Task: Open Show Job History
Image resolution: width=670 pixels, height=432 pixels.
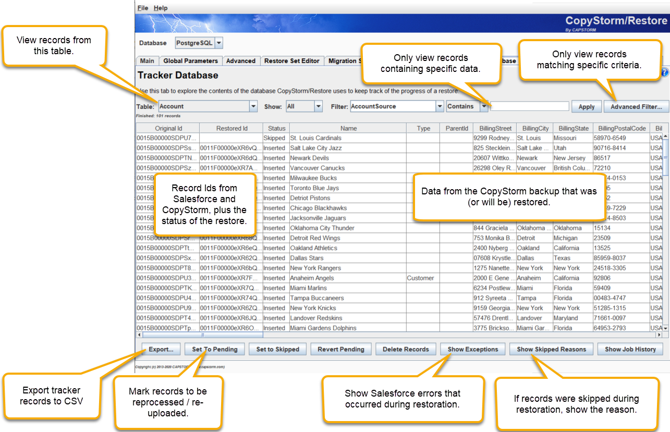Action: [630, 349]
